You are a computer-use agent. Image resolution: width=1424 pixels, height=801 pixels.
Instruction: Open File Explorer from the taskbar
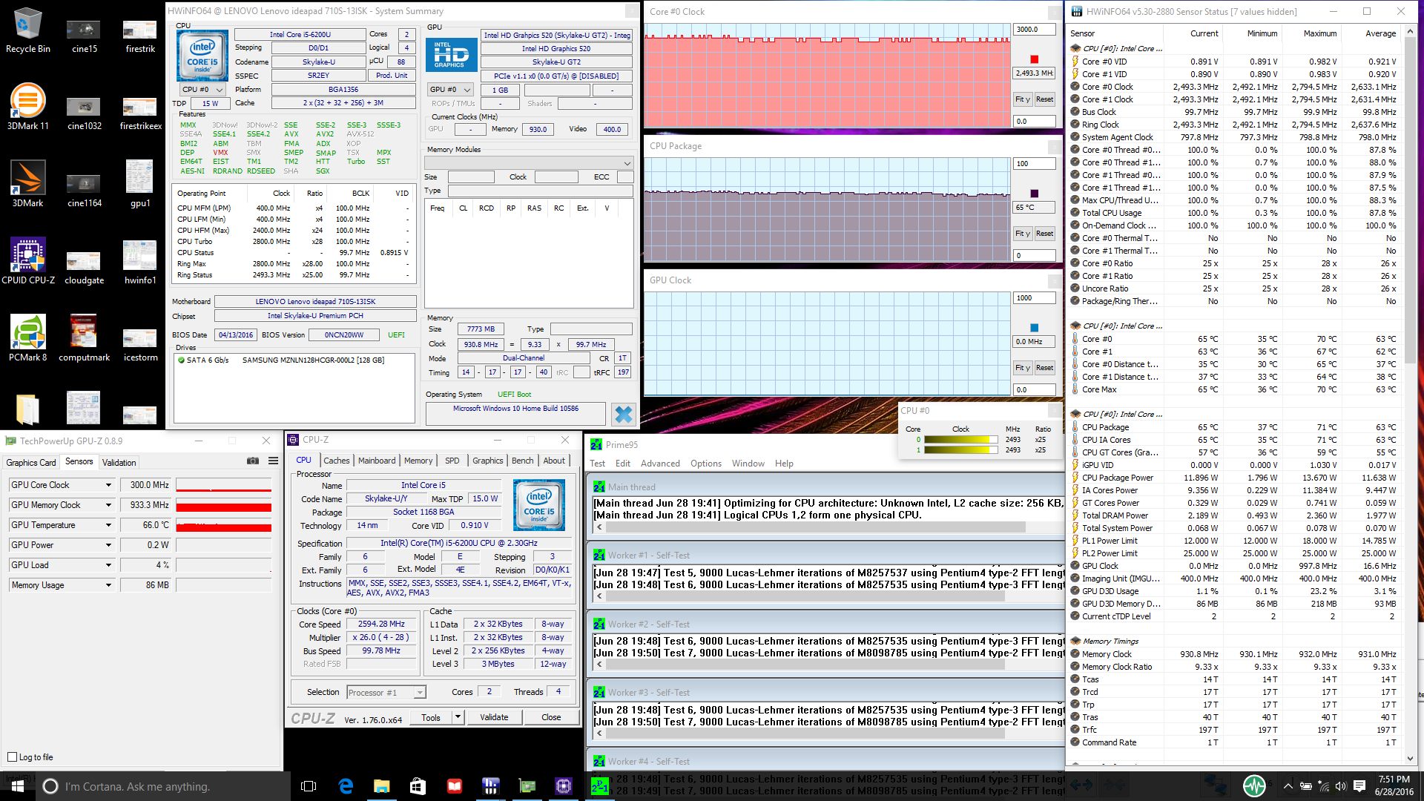(x=382, y=786)
